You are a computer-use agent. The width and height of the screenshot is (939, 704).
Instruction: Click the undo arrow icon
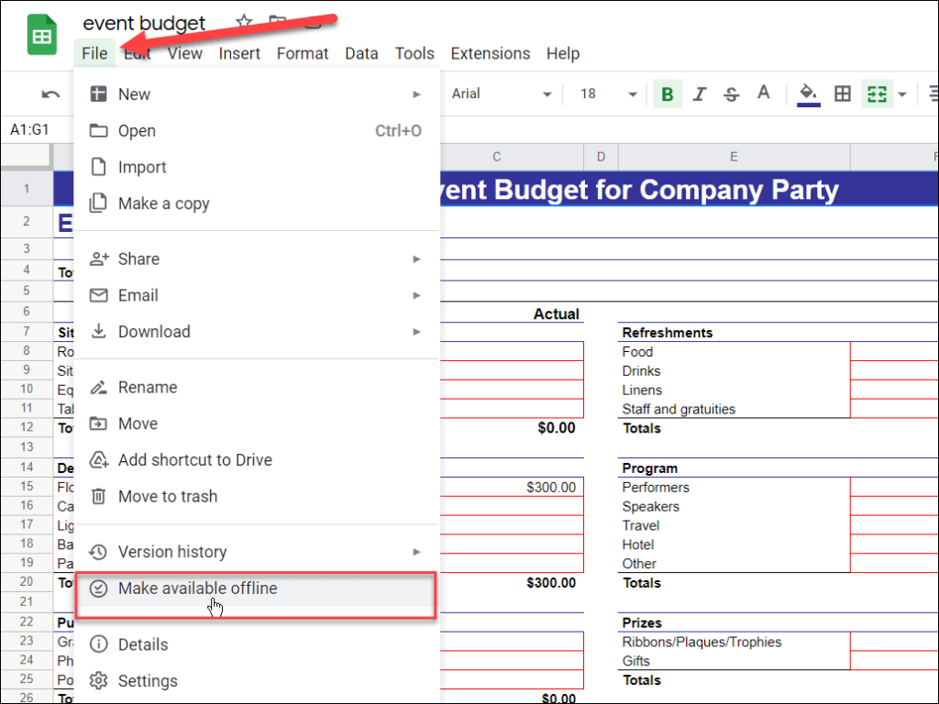tap(50, 94)
